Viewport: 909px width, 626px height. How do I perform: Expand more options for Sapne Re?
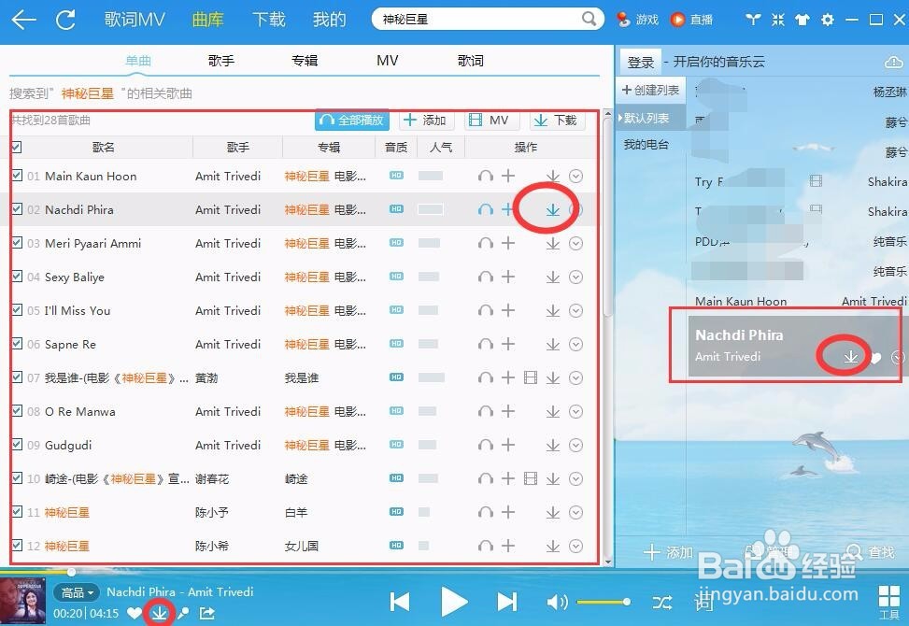[x=575, y=344]
